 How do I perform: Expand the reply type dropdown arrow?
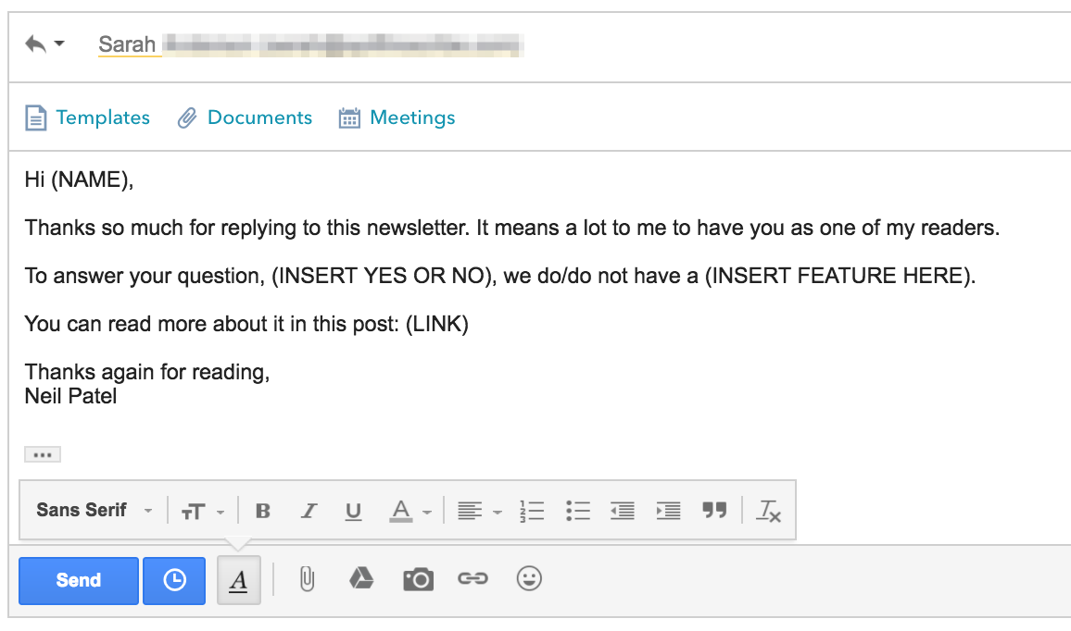tap(59, 43)
